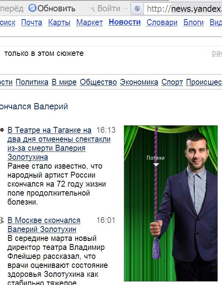Screen dimensions: 222x285
Task: Click the URL address field
Action: 183,9
